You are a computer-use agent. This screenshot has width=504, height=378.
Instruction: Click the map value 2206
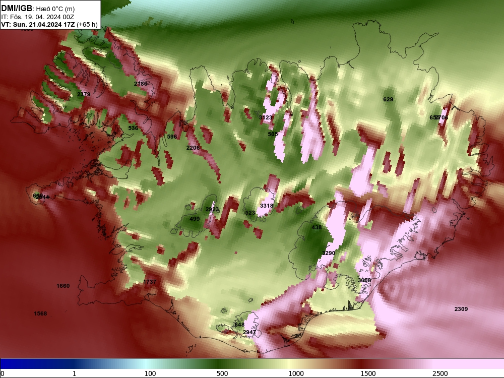coord(193,148)
